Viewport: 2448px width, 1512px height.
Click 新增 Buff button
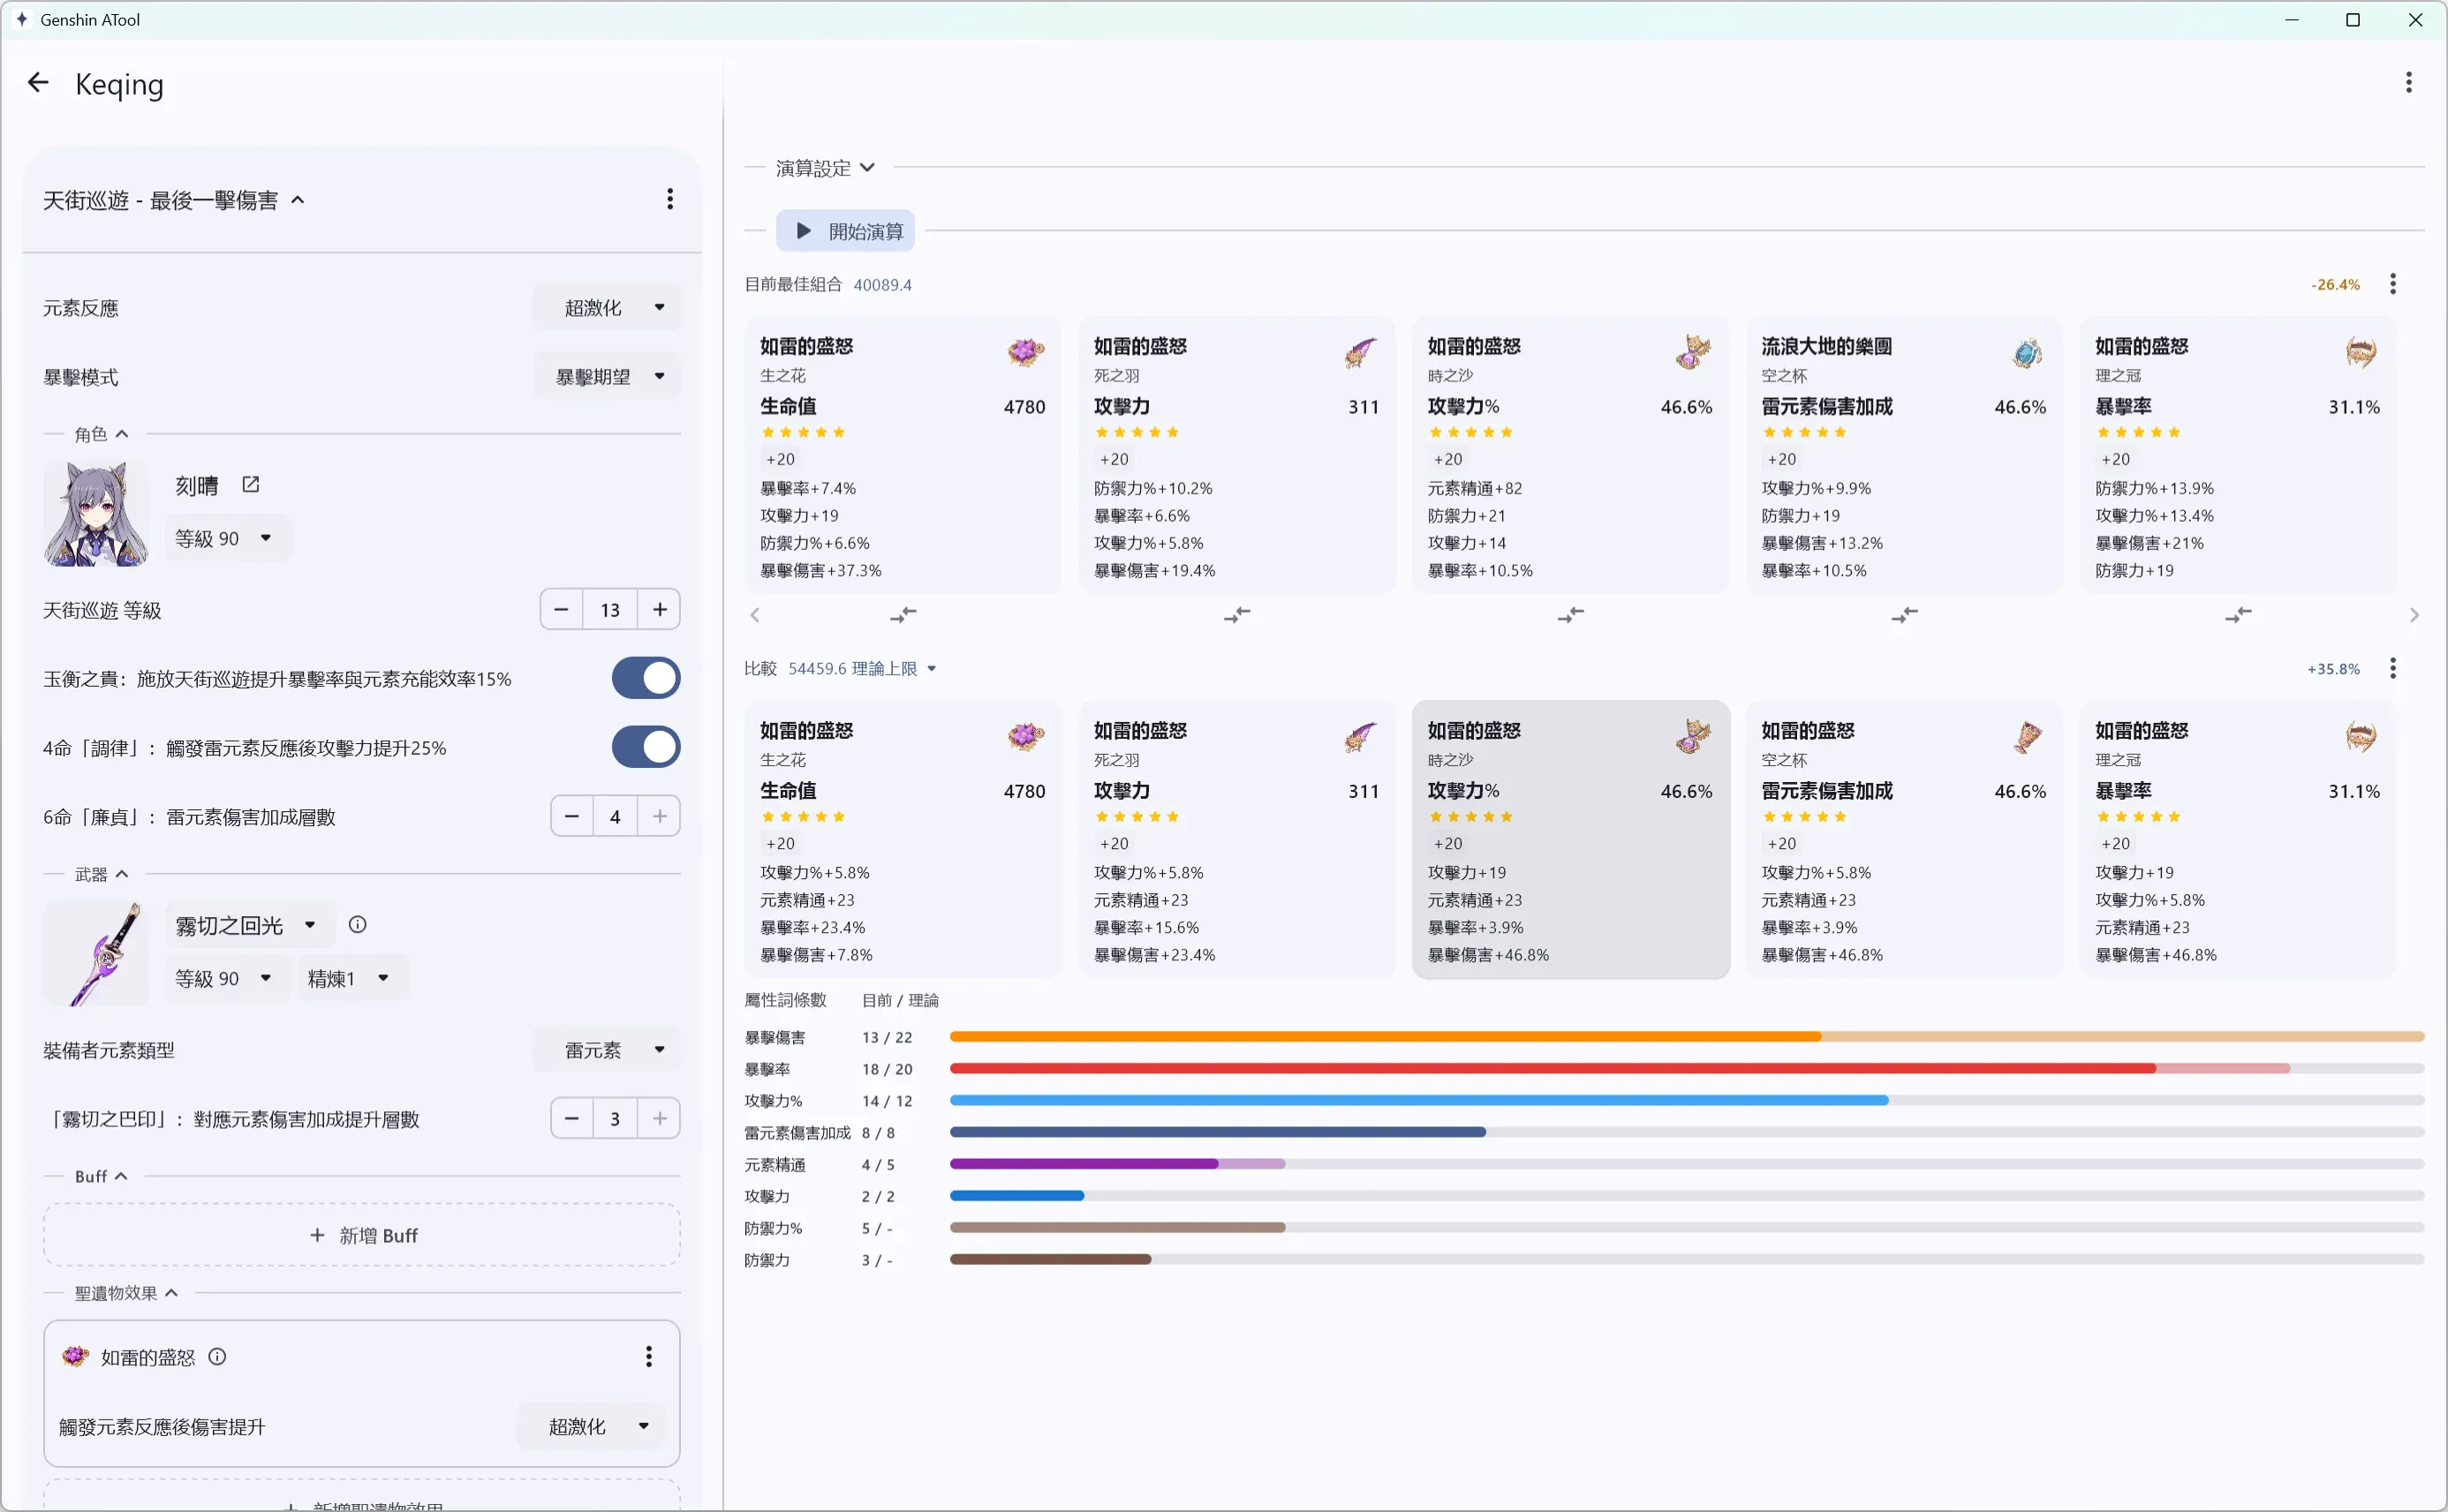click(x=361, y=1235)
